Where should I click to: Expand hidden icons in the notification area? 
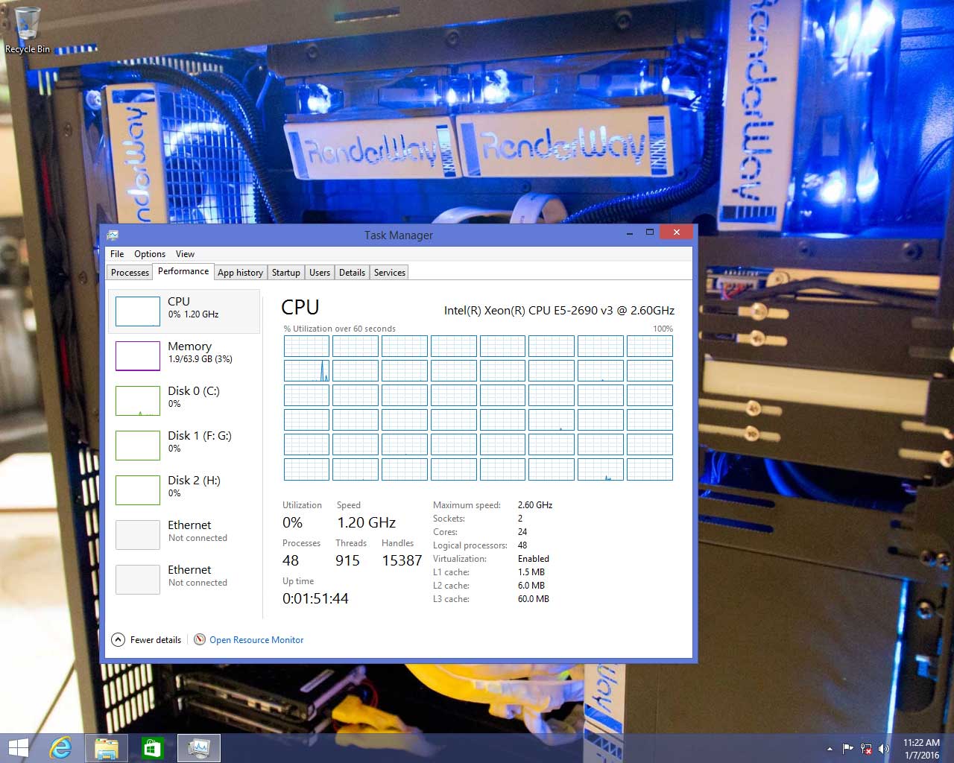(830, 749)
